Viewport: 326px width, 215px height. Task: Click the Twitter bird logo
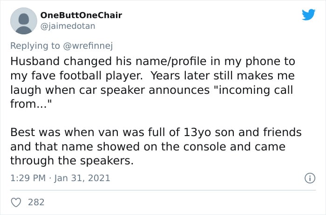coord(308,14)
